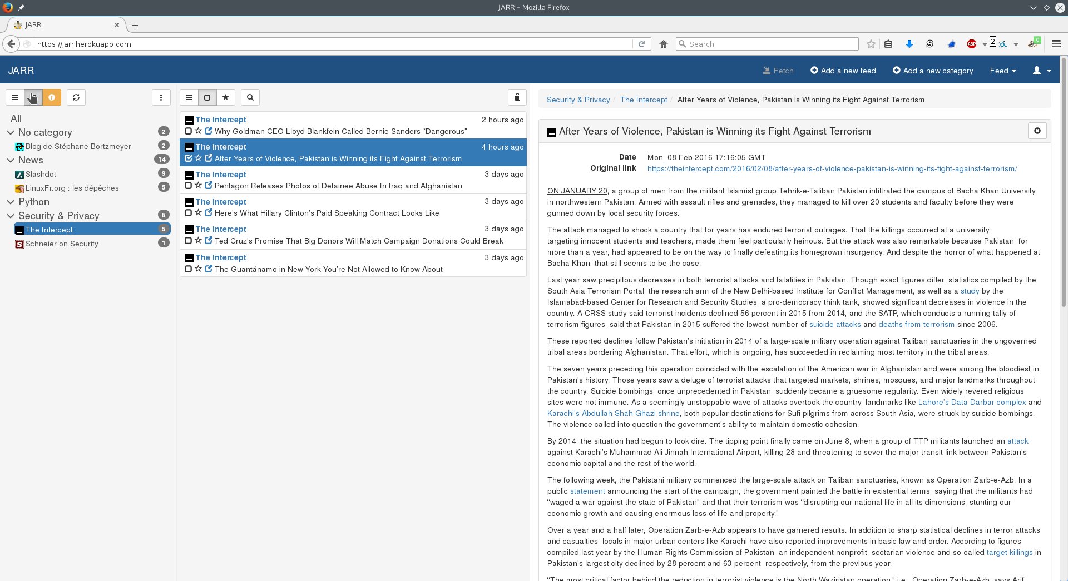Star the Hillary Clinton contract article
Viewport: 1068px width, 581px height.
tap(198, 213)
